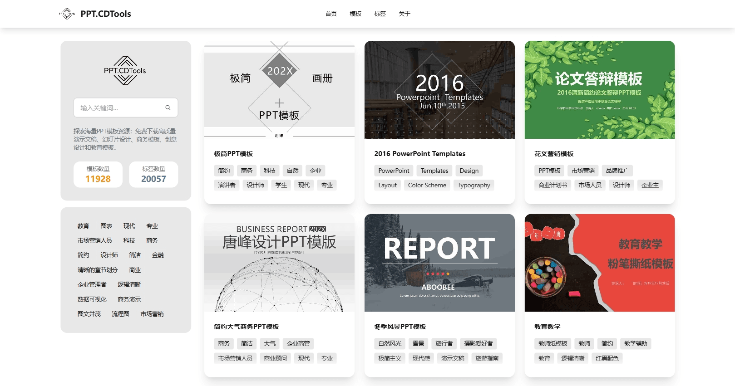Screen dimensions: 735x386
Task: Click the 教学辅助 tag
Action: click(x=636, y=343)
